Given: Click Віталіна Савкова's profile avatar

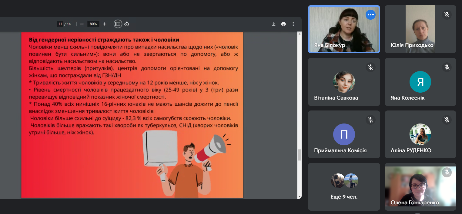Looking at the screenshot, I should 344,82.
